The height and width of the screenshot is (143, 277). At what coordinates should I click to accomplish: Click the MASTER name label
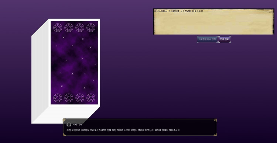[x=77, y=125]
